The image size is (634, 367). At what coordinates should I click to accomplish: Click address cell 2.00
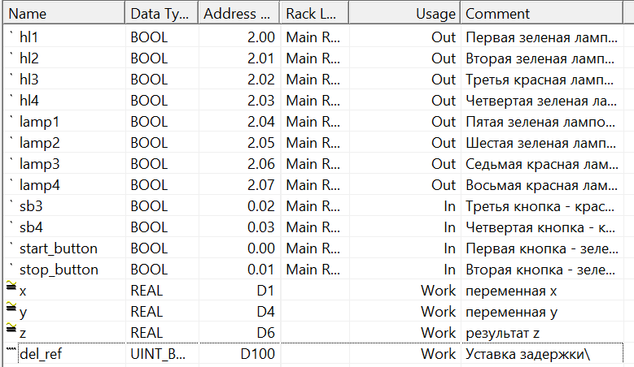click(261, 37)
